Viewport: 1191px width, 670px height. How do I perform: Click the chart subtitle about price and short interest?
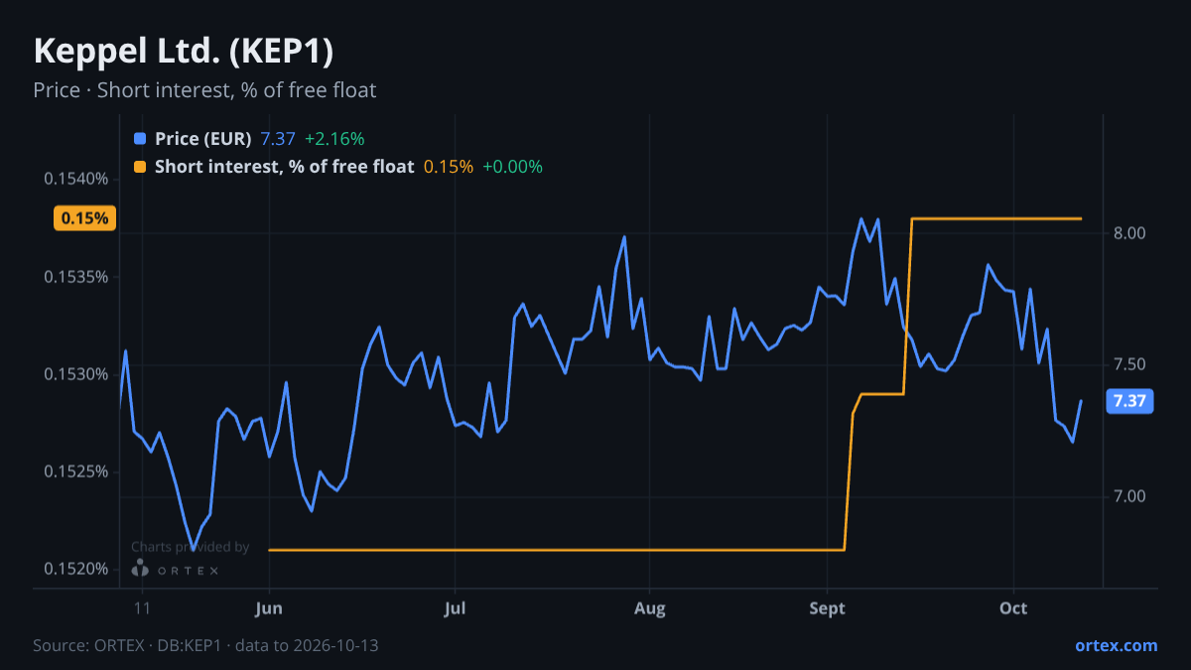[204, 90]
